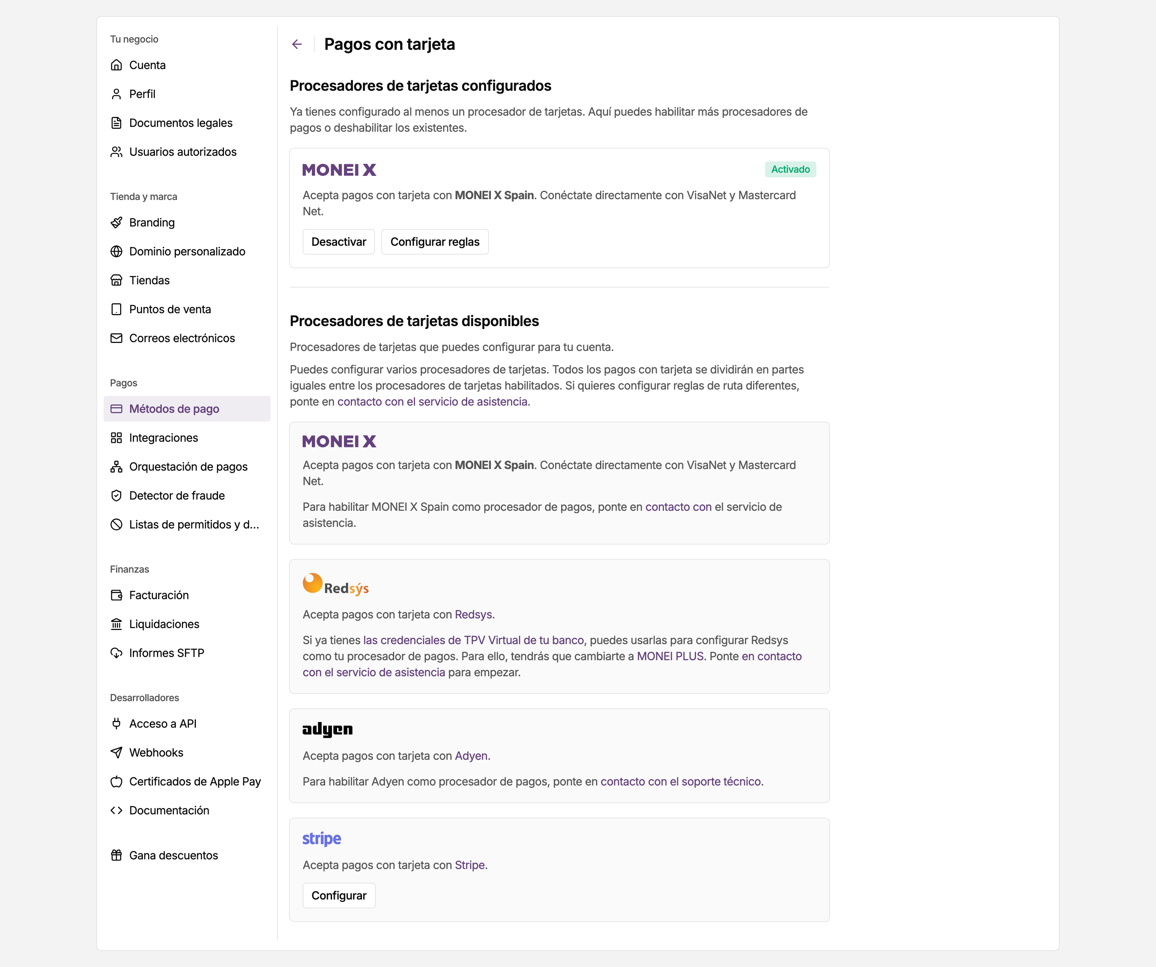Click the Adyen link in card description
The height and width of the screenshot is (967, 1156).
(x=471, y=755)
